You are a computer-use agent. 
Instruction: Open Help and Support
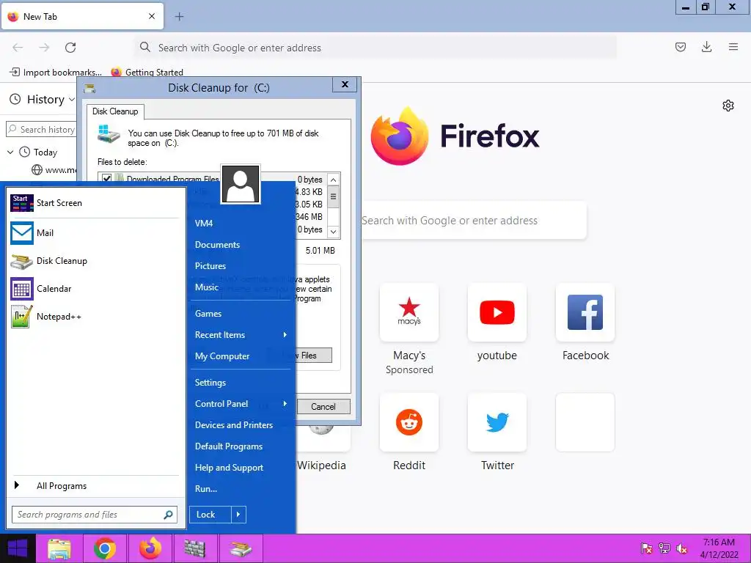229,468
